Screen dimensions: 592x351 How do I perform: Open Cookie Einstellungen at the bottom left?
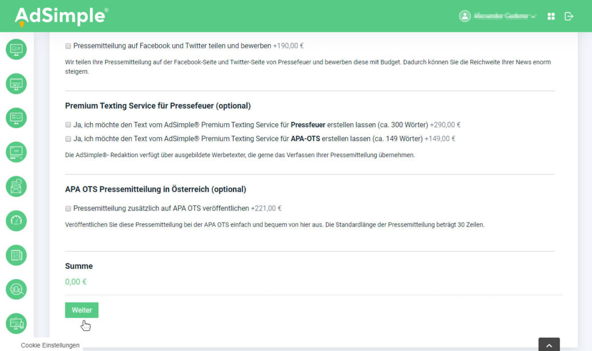pos(50,345)
